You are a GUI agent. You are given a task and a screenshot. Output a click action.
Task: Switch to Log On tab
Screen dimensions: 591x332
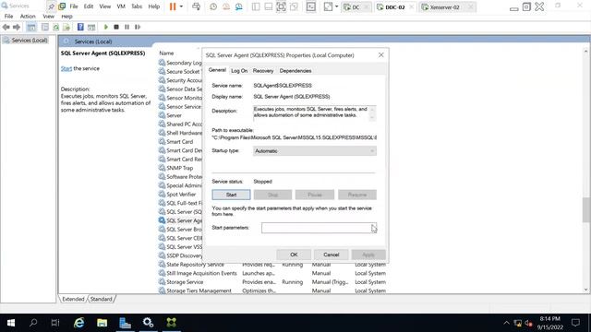click(x=239, y=71)
